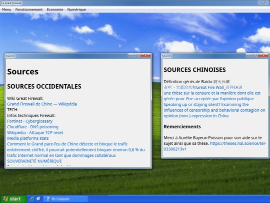The image size is (270, 203).
Task: Open the thèse sur la censure link
Action: pyautogui.click(x=212, y=96)
